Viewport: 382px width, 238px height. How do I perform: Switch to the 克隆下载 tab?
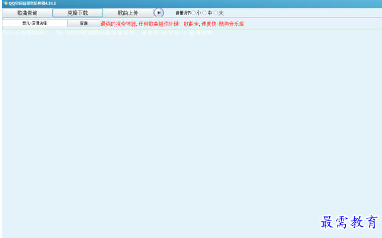tap(78, 13)
